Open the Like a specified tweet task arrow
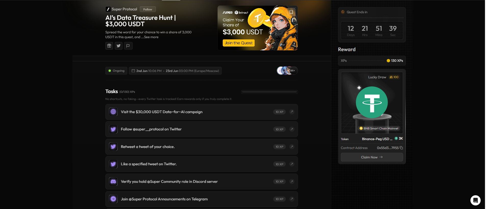This screenshot has width=486, height=209. point(292,164)
